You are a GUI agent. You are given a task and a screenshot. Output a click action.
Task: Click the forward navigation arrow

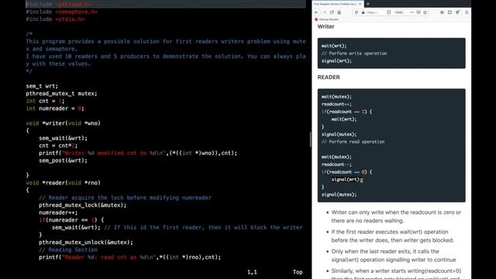pos(324,12)
